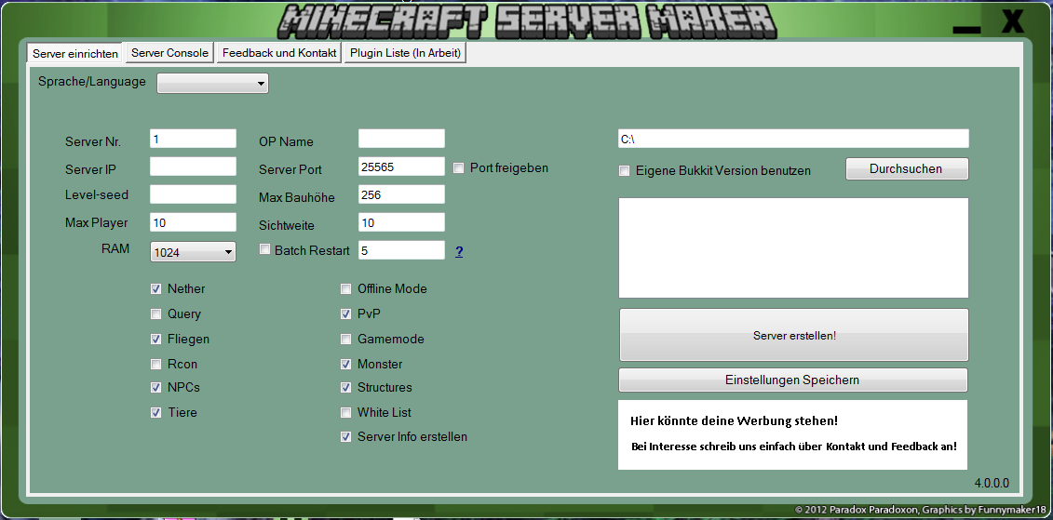Minimize the Minecraft Server Maker window
Screen dimensions: 1053x520
pos(966,31)
